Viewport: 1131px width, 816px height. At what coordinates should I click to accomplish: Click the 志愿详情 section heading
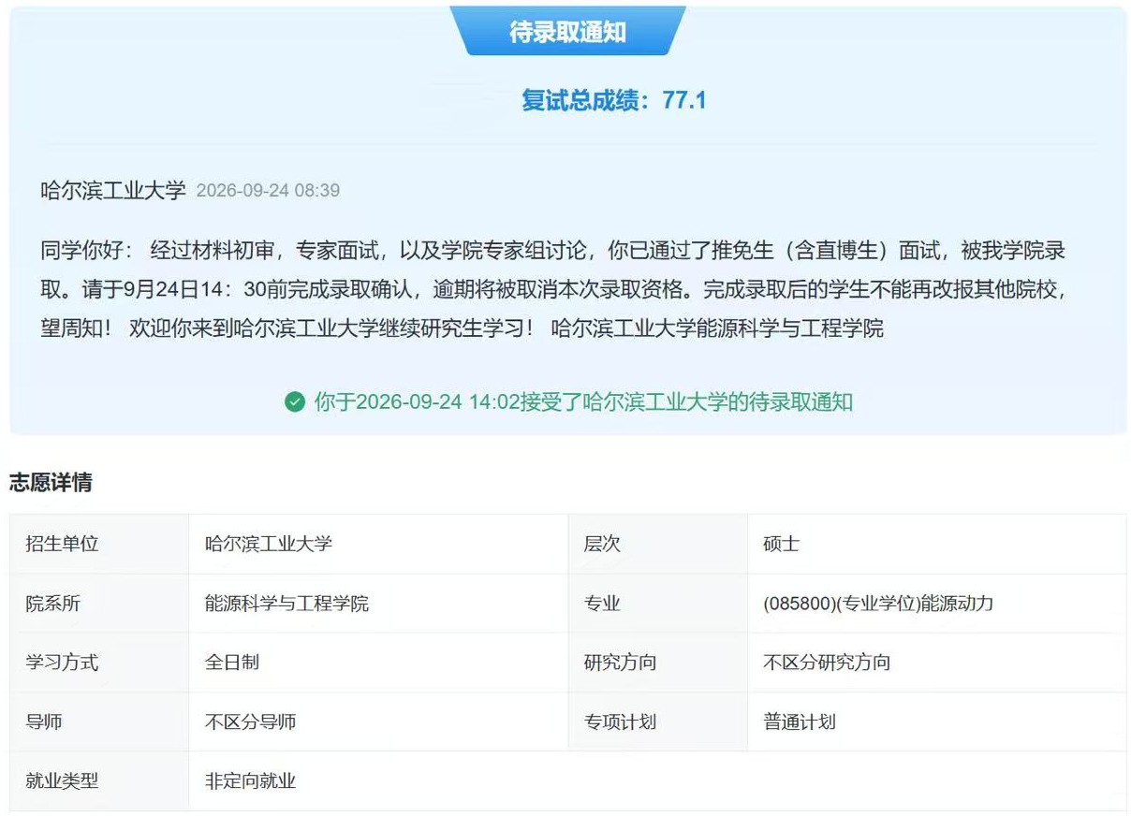pyautogui.click(x=51, y=483)
